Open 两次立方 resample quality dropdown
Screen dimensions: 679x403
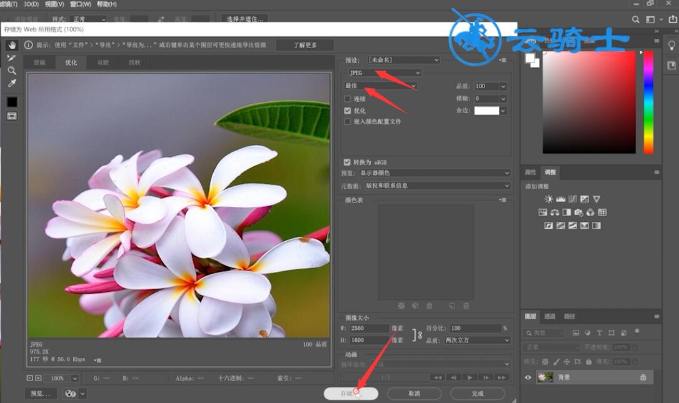[477, 341]
